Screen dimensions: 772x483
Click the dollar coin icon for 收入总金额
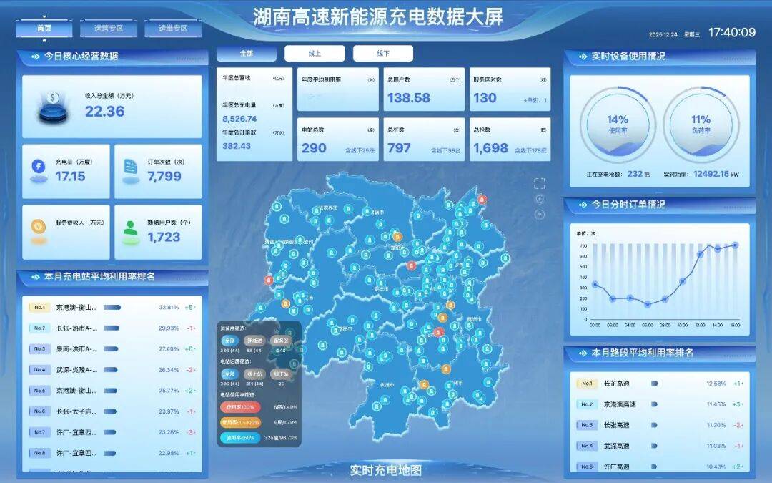point(54,107)
